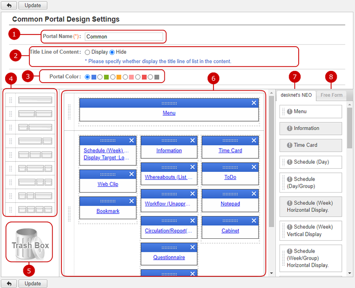Screen dimensions: 355x288
Task: Click the Menu block drag handle
Action: 169,103
